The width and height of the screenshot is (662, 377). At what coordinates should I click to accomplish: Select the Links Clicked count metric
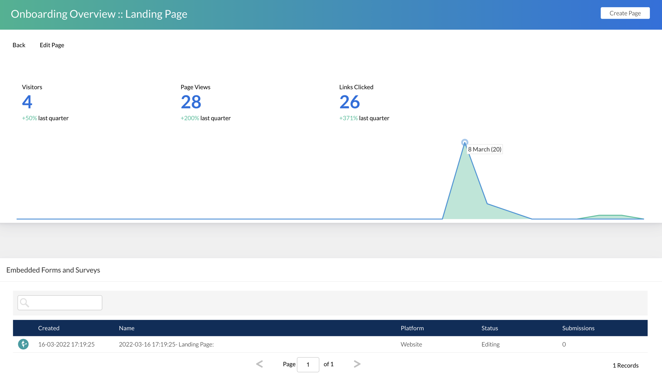(350, 102)
